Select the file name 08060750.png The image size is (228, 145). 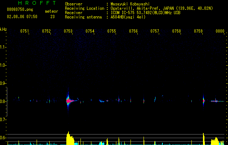coord(20,10)
